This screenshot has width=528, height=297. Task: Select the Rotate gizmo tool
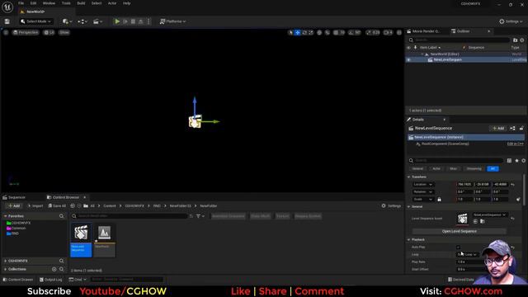(x=304, y=33)
